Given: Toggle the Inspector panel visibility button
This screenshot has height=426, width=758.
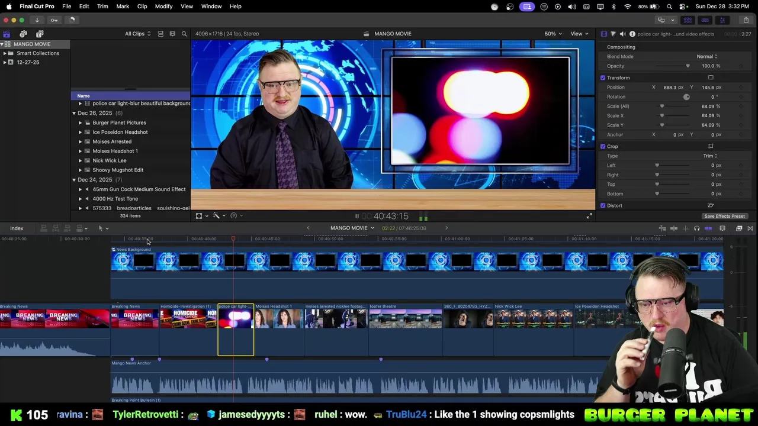Looking at the screenshot, I should point(722,20).
